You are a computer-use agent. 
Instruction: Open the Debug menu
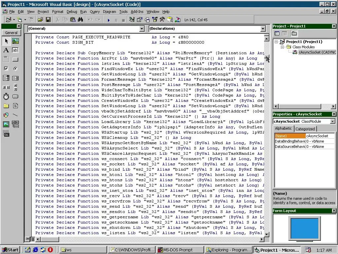(x=72, y=12)
